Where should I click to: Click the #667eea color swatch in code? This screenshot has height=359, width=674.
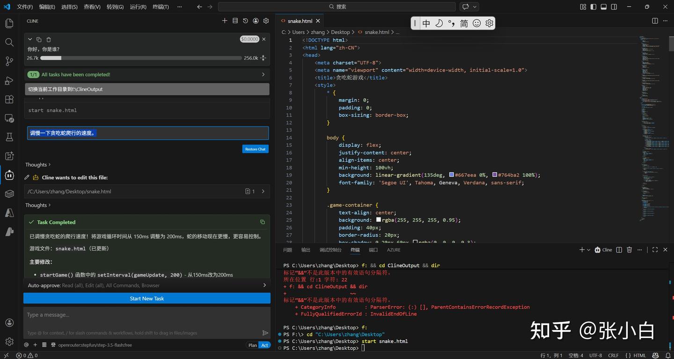coord(451,175)
